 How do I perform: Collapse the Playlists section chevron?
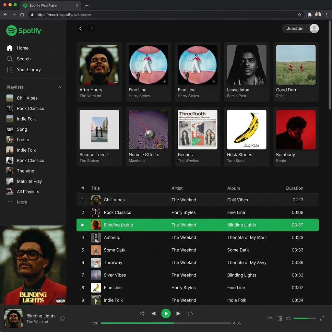59,87
